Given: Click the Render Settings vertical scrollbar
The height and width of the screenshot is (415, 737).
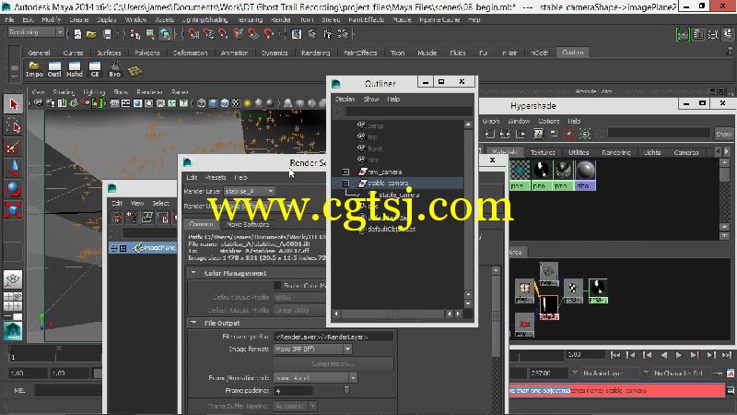Looking at the screenshot, I should pos(496,315).
